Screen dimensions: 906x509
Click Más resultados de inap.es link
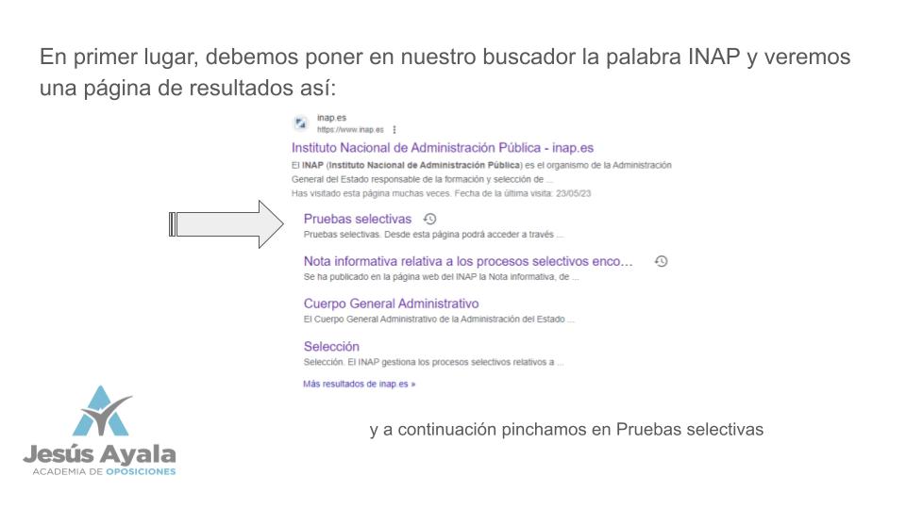(359, 385)
